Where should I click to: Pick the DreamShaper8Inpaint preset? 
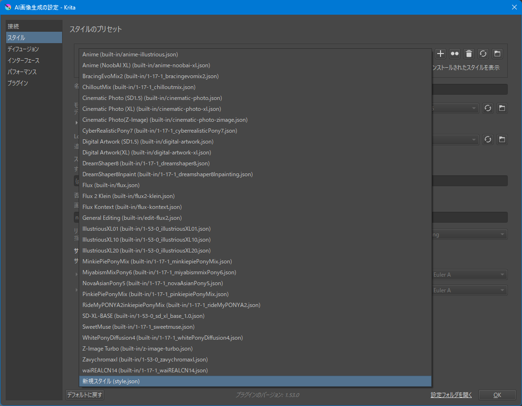tap(255, 174)
